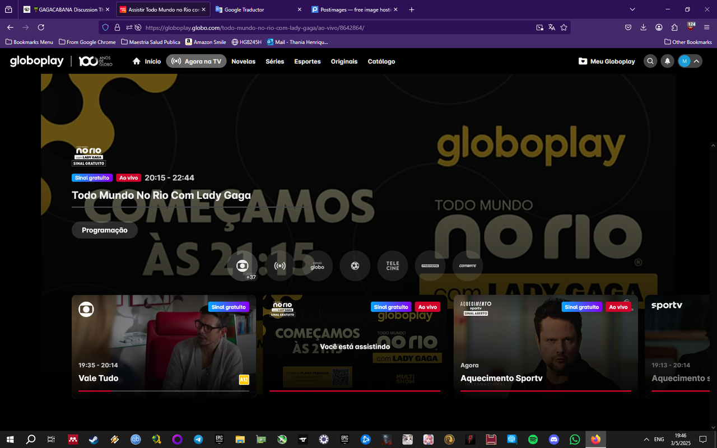Show hidden system tray icons chevron

coord(646,440)
